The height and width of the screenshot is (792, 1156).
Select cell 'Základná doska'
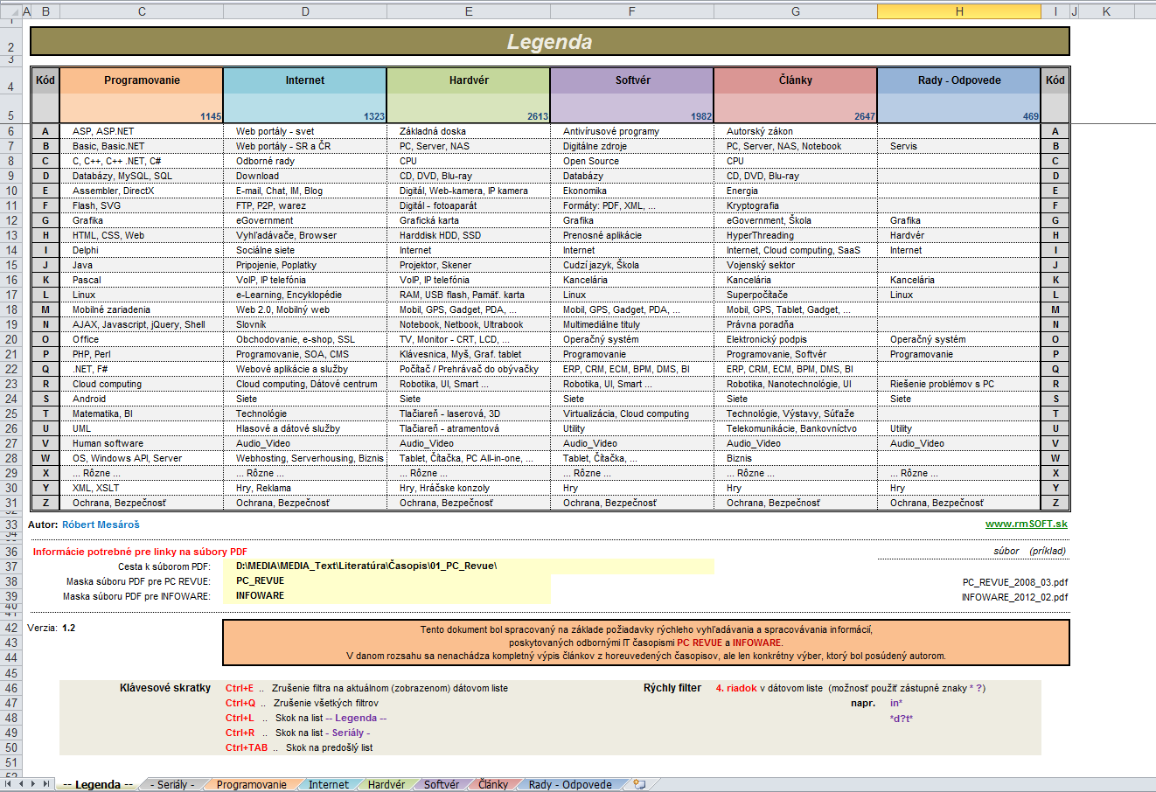pyautogui.click(x=469, y=131)
